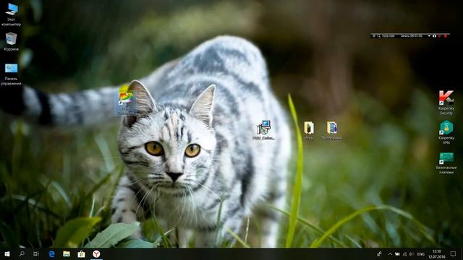
Task: Select the "Панель управления" desktop icon
Action: [12, 74]
